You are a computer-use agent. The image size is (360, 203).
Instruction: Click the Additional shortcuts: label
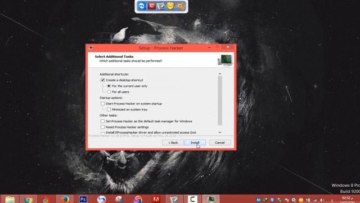(114, 74)
